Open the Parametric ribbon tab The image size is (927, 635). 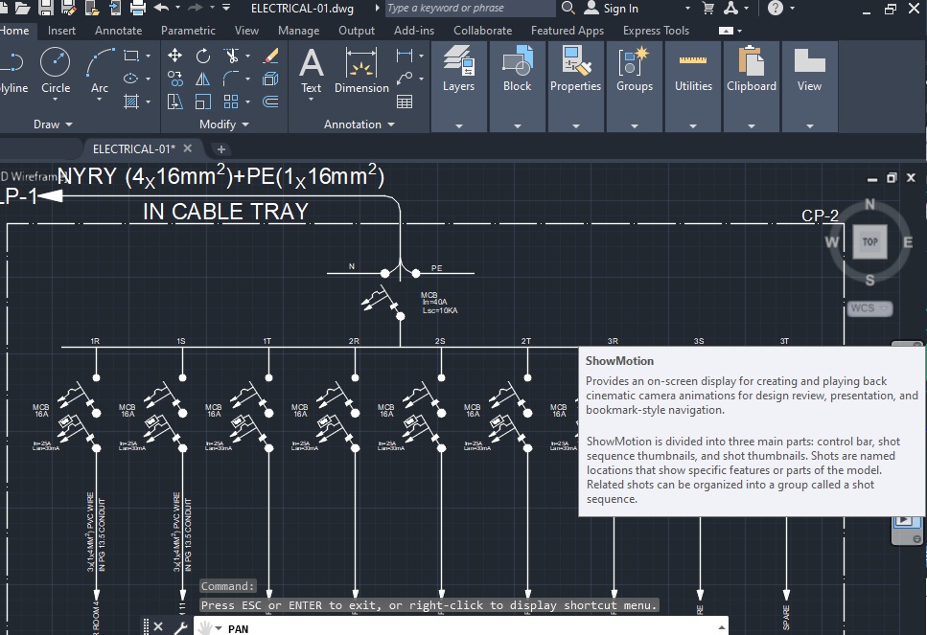tap(188, 31)
